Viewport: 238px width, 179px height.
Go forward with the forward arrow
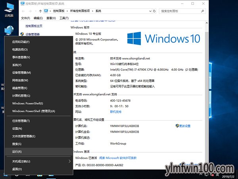[30, 11]
